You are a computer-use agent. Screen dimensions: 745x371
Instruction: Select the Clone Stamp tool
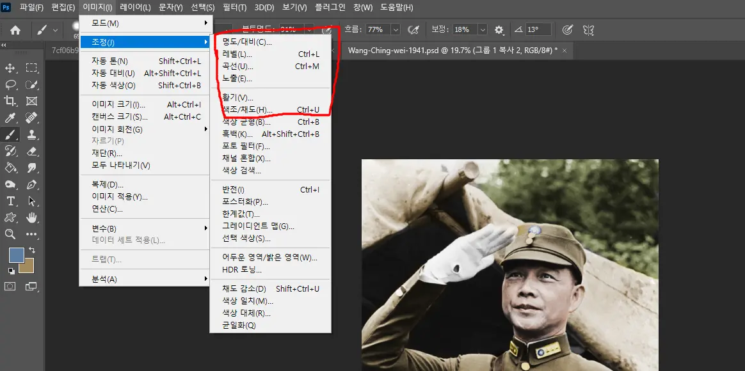(x=31, y=134)
